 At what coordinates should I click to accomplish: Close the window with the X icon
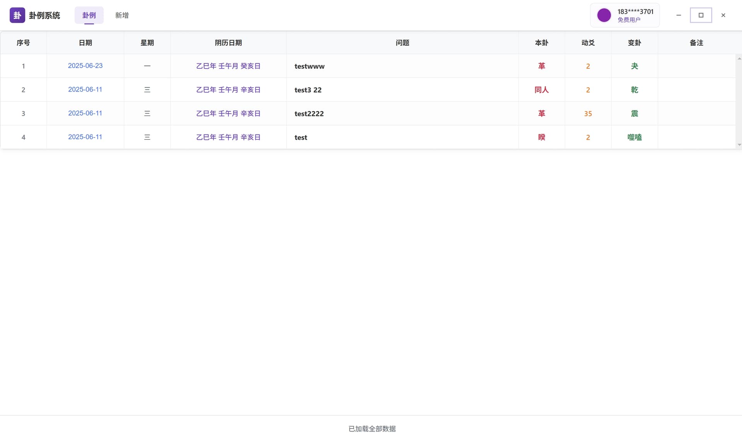click(x=723, y=15)
